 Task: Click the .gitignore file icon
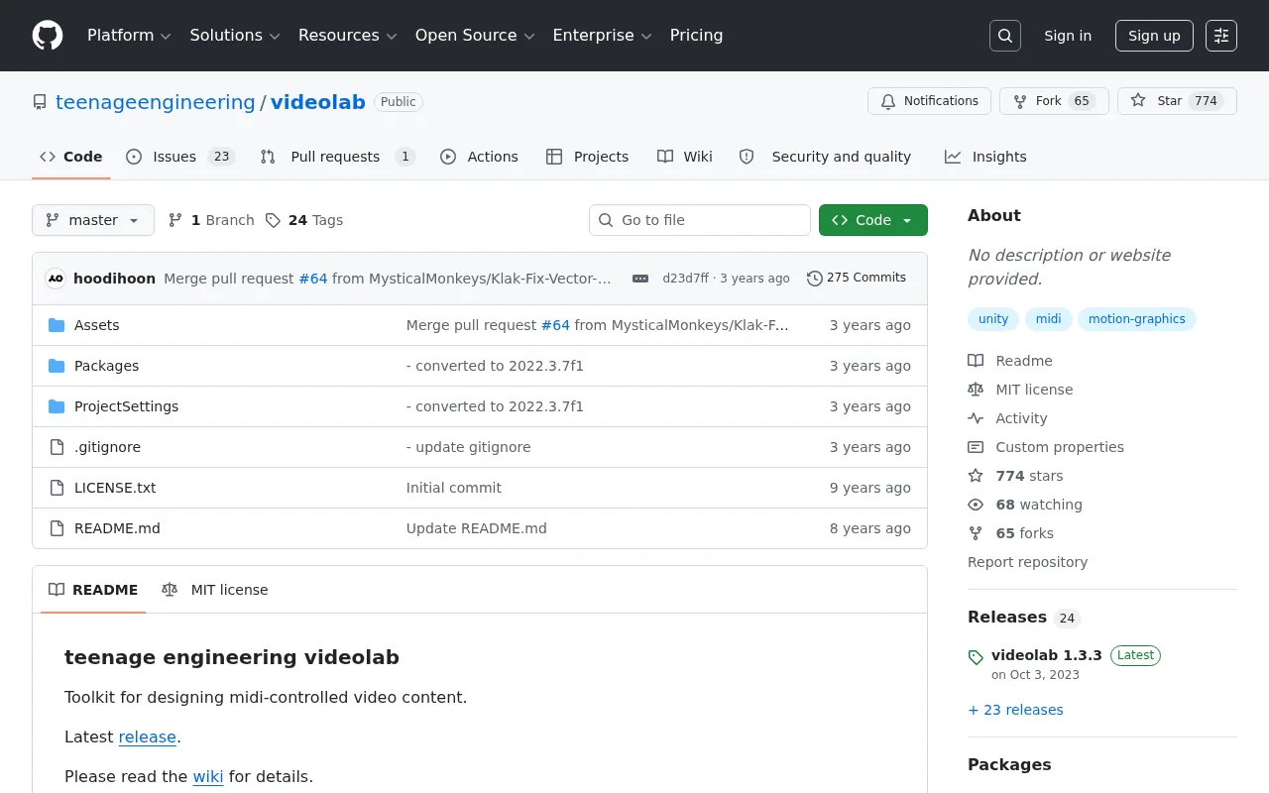[x=57, y=447]
